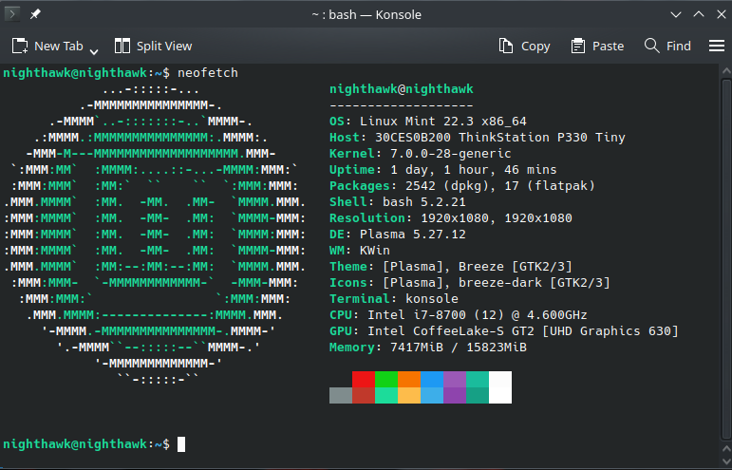Click CPU 'Intel i7-8700 (12) @ 4.600GHz'
The width and height of the screenshot is (732, 470).
coord(478,315)
